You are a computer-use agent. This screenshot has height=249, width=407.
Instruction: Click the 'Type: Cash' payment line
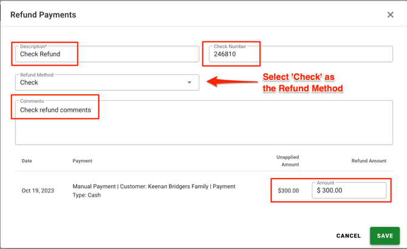[86, 196]
